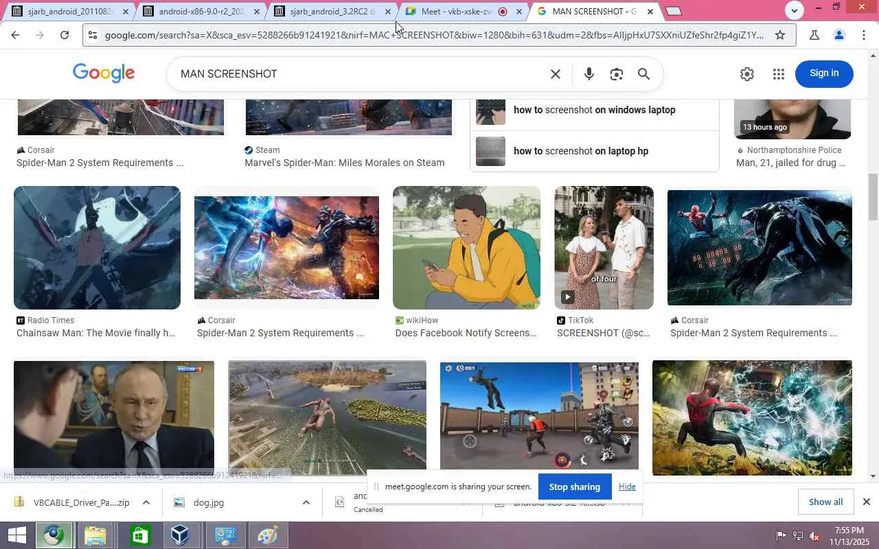Open Chrome Labs flask icon
The width and height of the screenshot is (879, 549).
coord(814,35)
